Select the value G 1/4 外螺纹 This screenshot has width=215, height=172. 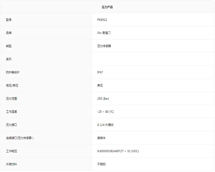pos(105,125)
